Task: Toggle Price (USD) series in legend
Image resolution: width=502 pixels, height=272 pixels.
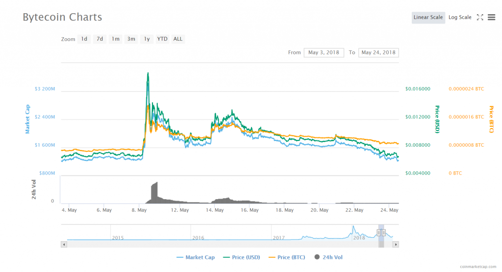Action: point(242,257)
